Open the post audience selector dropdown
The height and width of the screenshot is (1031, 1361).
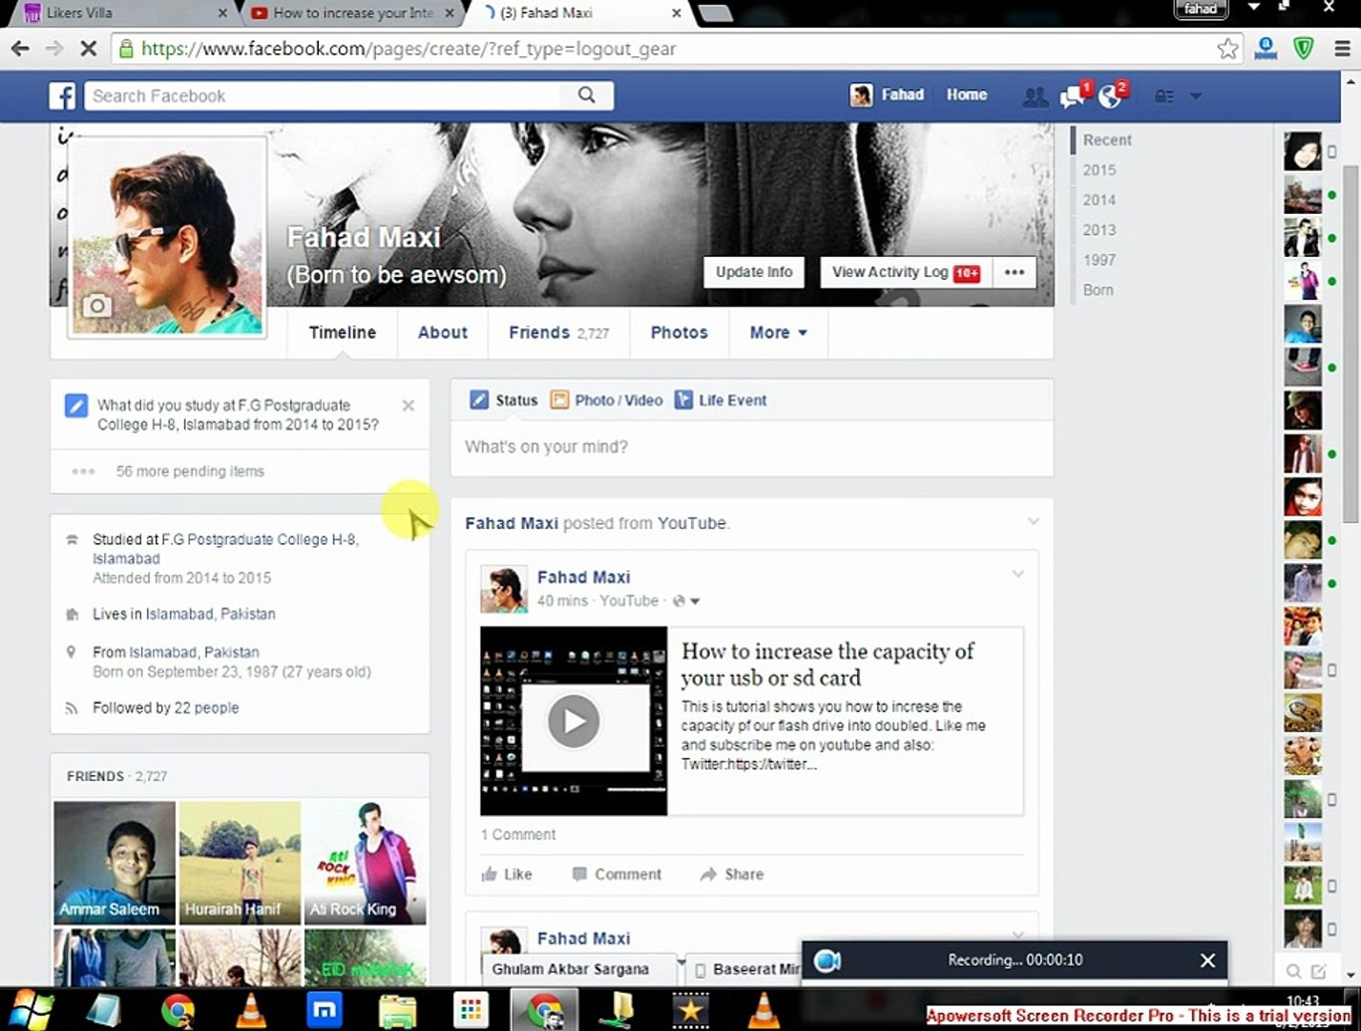[687, 601]
